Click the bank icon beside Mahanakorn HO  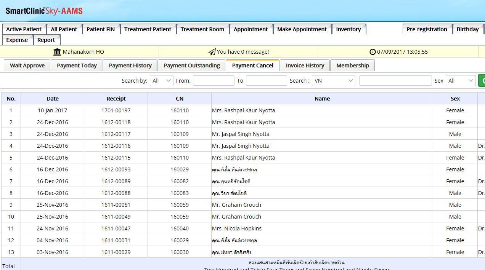57,52
